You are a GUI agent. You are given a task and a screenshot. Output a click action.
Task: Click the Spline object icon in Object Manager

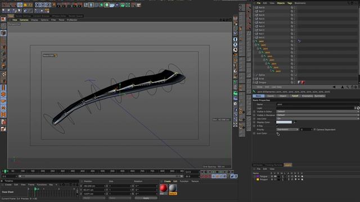click(257, 75)
